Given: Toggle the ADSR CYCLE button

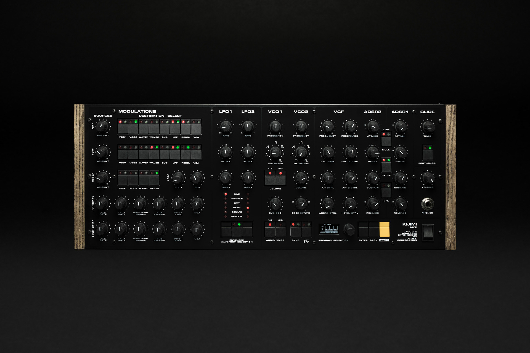Looking at the screenshot, I should point(386,166).
